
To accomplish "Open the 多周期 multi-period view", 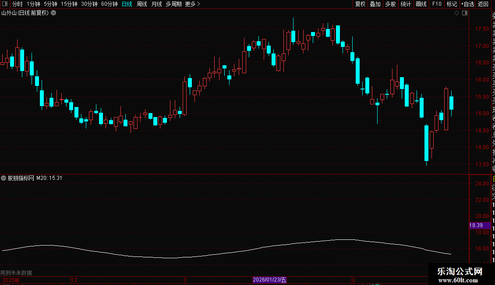I will point(173,4).
